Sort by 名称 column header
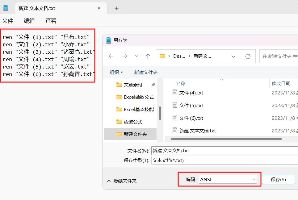 181,83
